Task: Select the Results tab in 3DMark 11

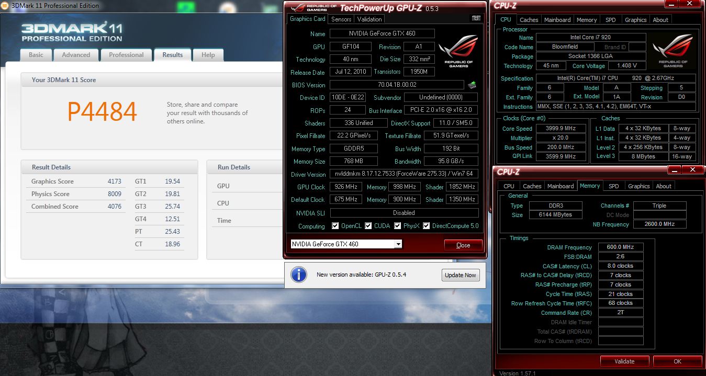Action: (x=173, y=55)
